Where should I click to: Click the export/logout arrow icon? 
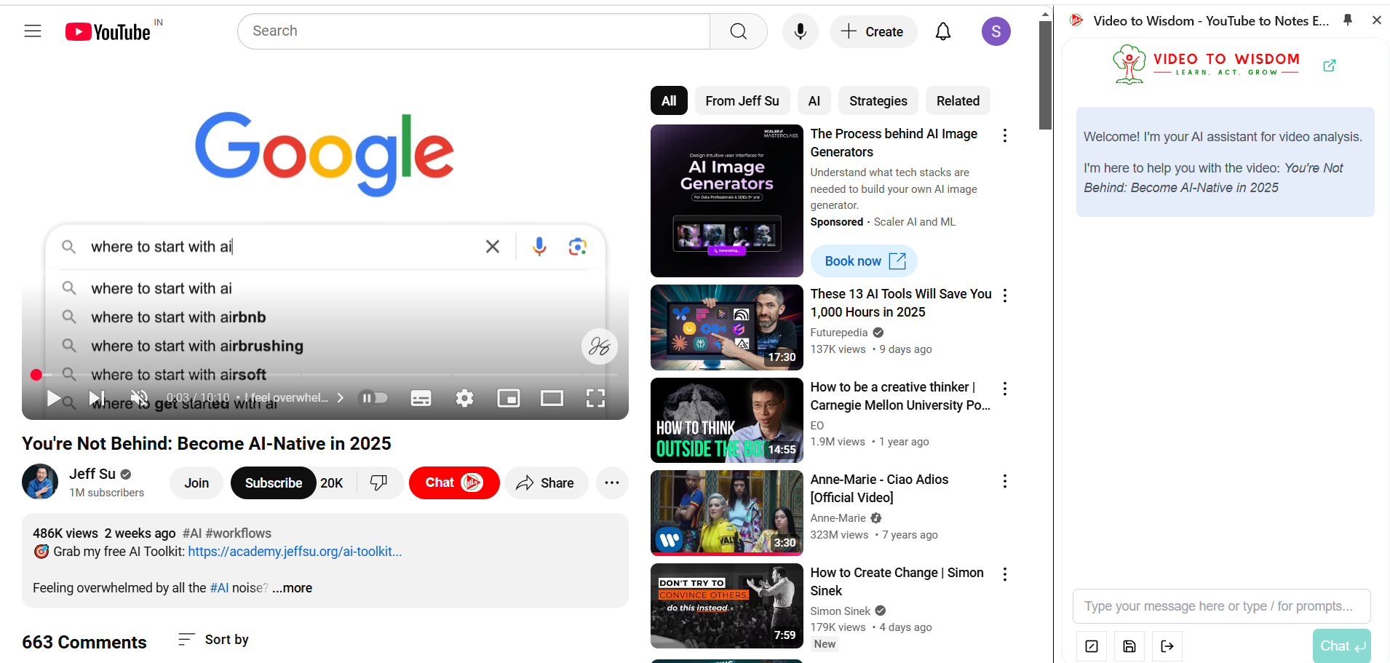pyautogui.click(x=1167, y=646)
